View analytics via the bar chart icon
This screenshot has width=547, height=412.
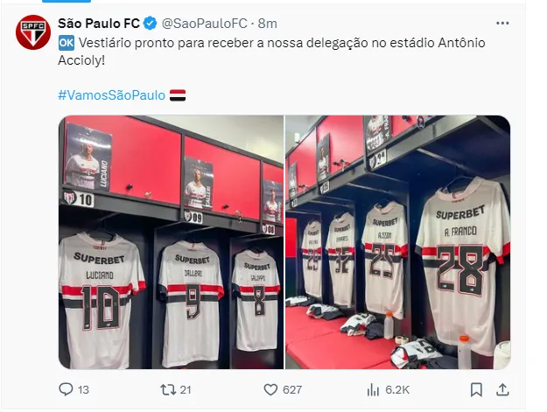[373, 389]
